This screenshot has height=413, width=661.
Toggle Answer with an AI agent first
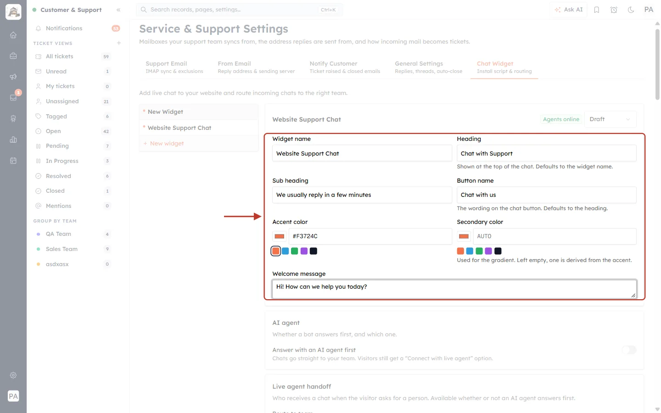pos(629,350)
